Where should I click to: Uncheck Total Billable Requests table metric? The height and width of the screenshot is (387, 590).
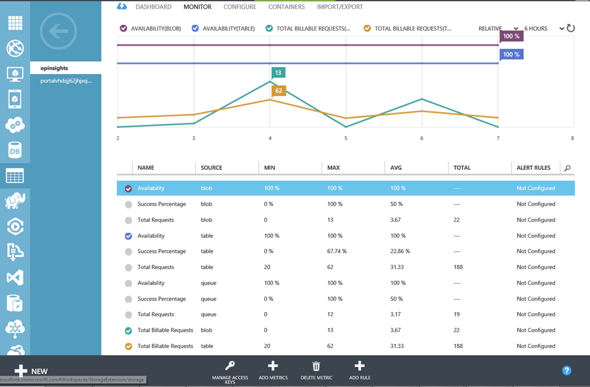point(128,347)
